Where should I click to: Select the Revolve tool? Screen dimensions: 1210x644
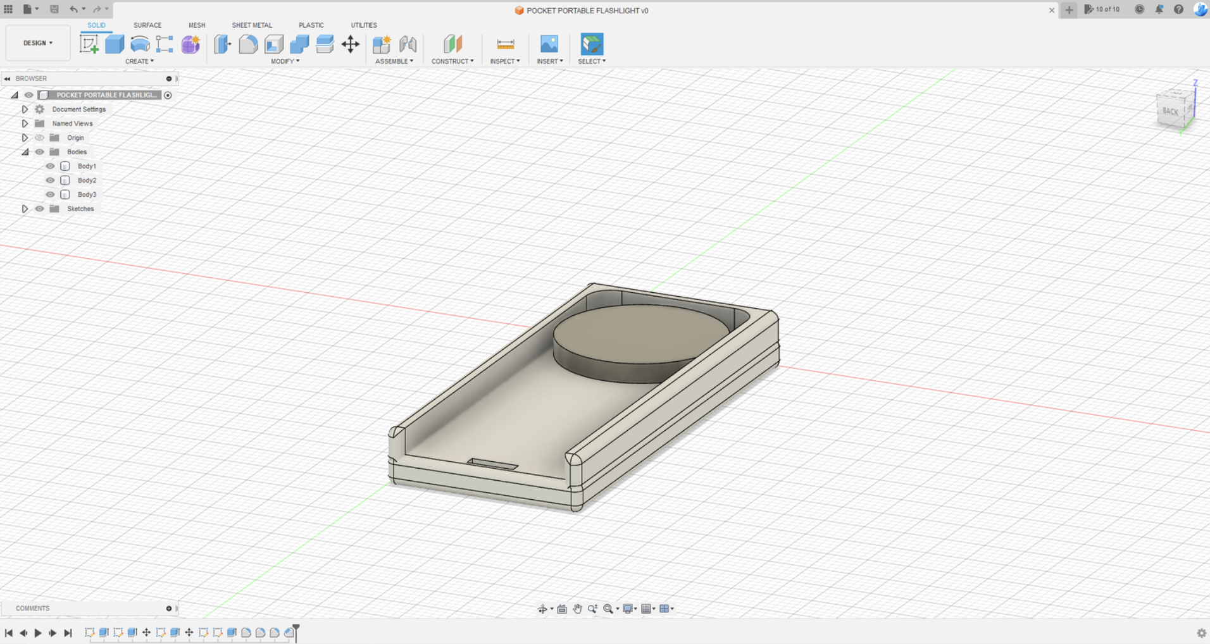[140, 44]
